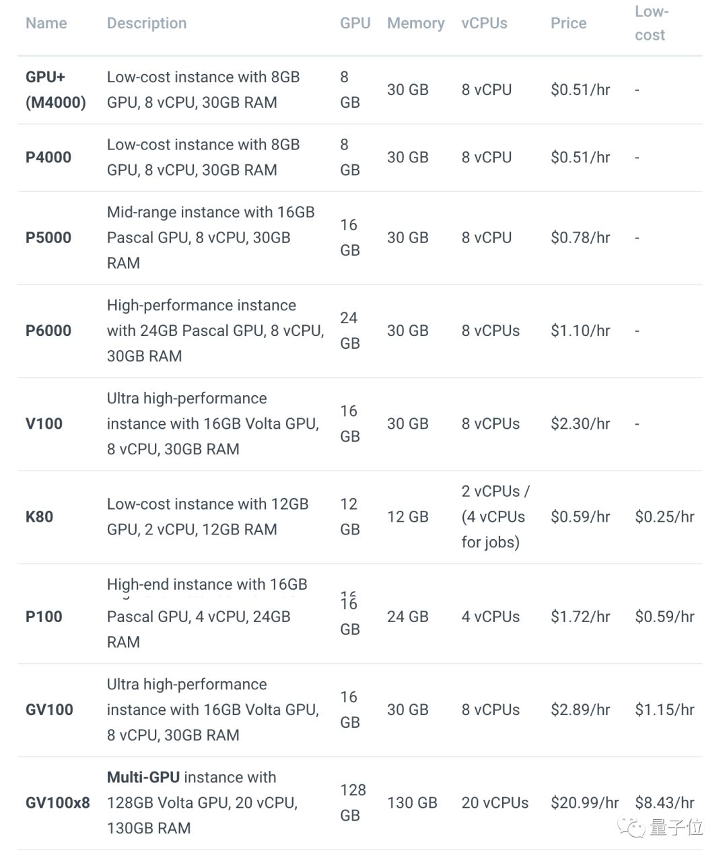727x859 pixels.
Task: Click the P6000 row name
Action: [48, 331]
